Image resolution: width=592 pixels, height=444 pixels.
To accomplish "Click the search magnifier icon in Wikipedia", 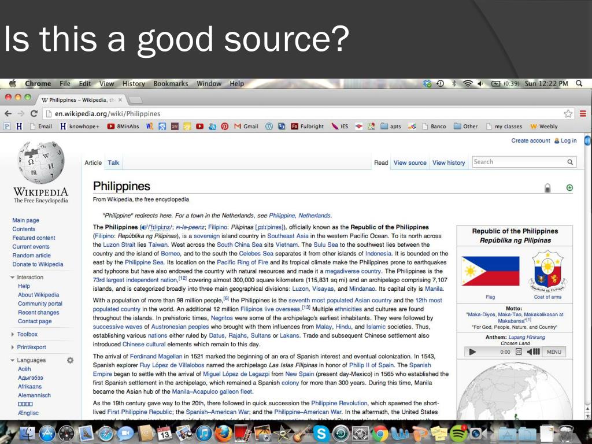I will pyautogui.click(x=570, y=162).
